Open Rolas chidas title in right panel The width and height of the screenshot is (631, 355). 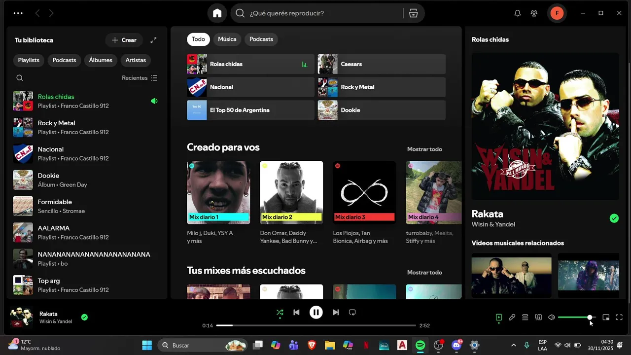tap(490, 39)
